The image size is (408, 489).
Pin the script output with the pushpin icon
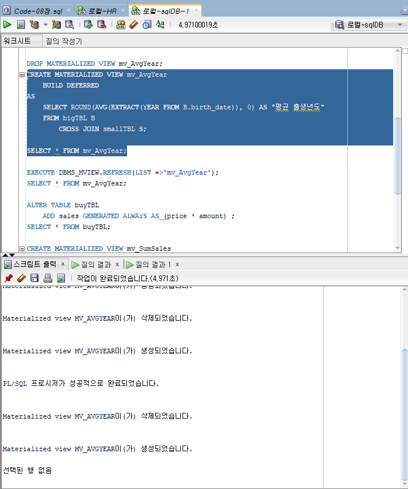9,278
